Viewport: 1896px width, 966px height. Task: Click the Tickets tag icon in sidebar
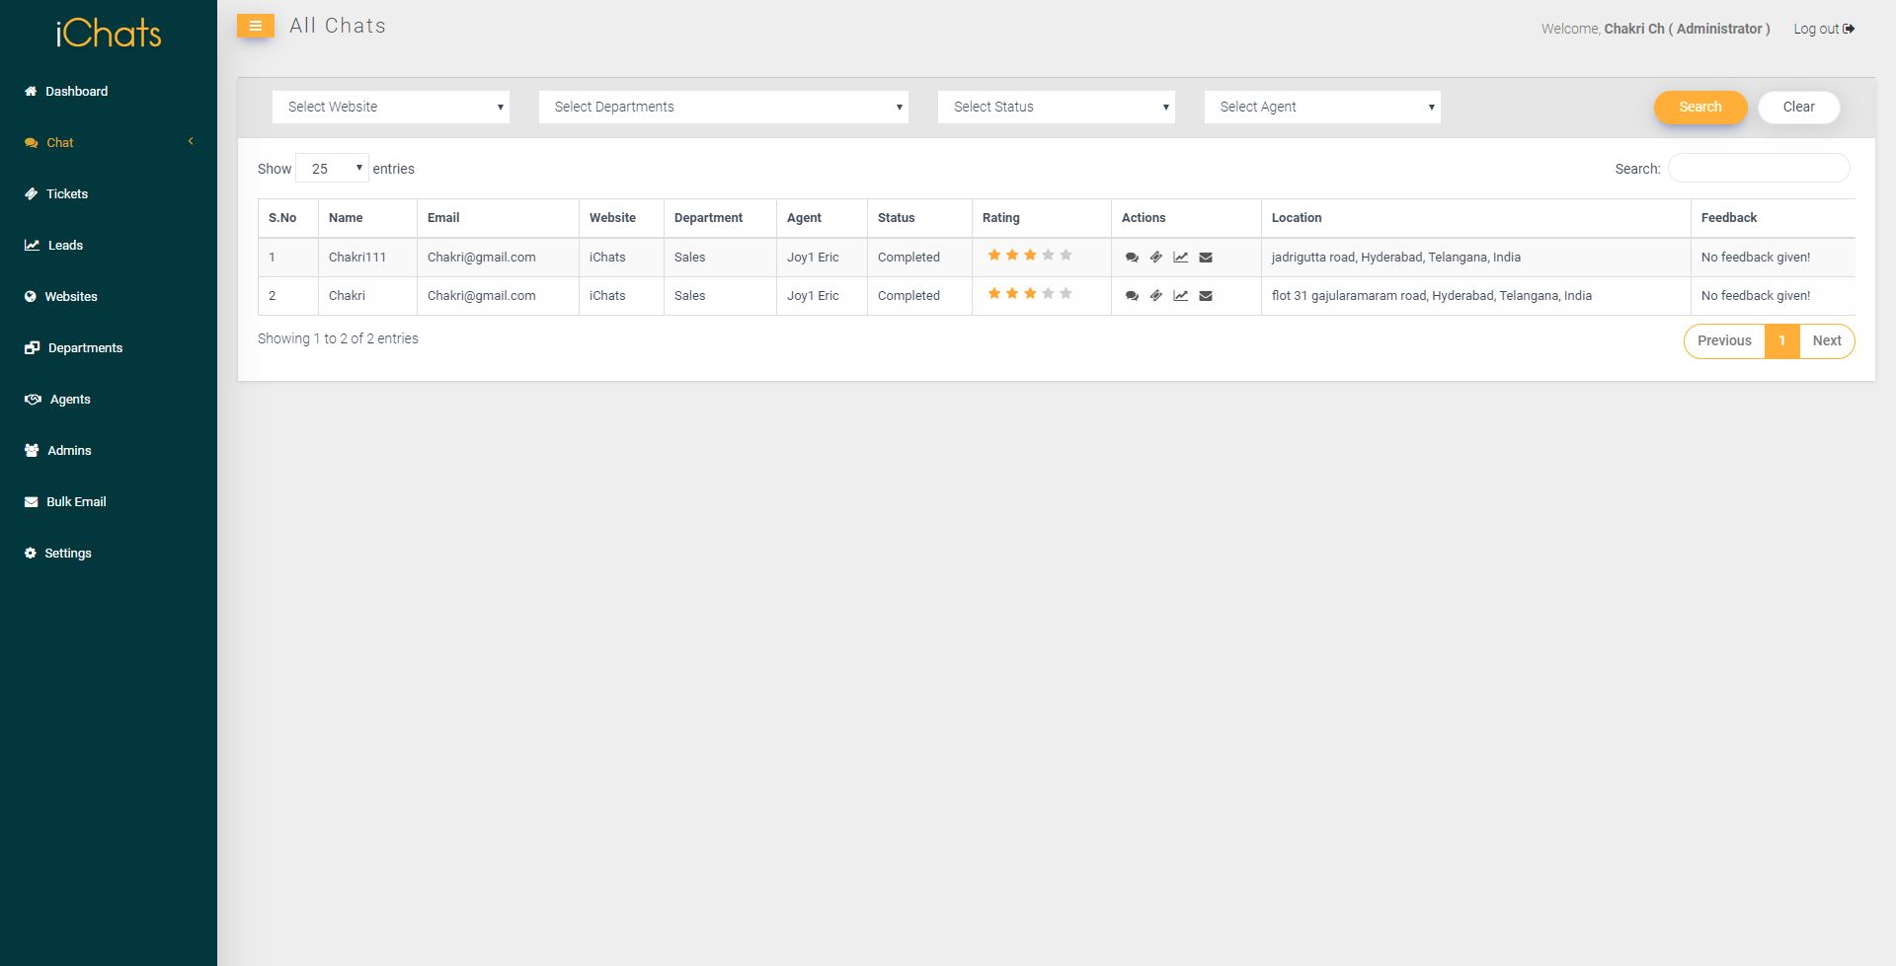[x=32, y=193]
